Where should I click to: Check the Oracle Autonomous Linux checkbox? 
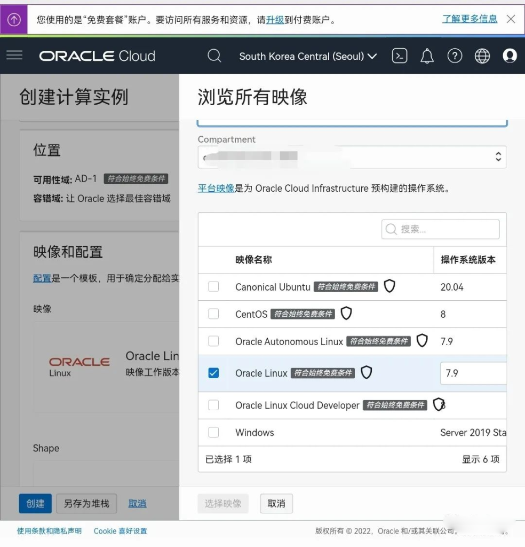(213, 341)
